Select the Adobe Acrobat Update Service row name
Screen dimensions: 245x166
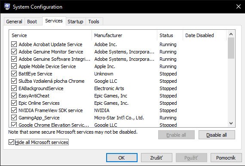coord(50,44)
